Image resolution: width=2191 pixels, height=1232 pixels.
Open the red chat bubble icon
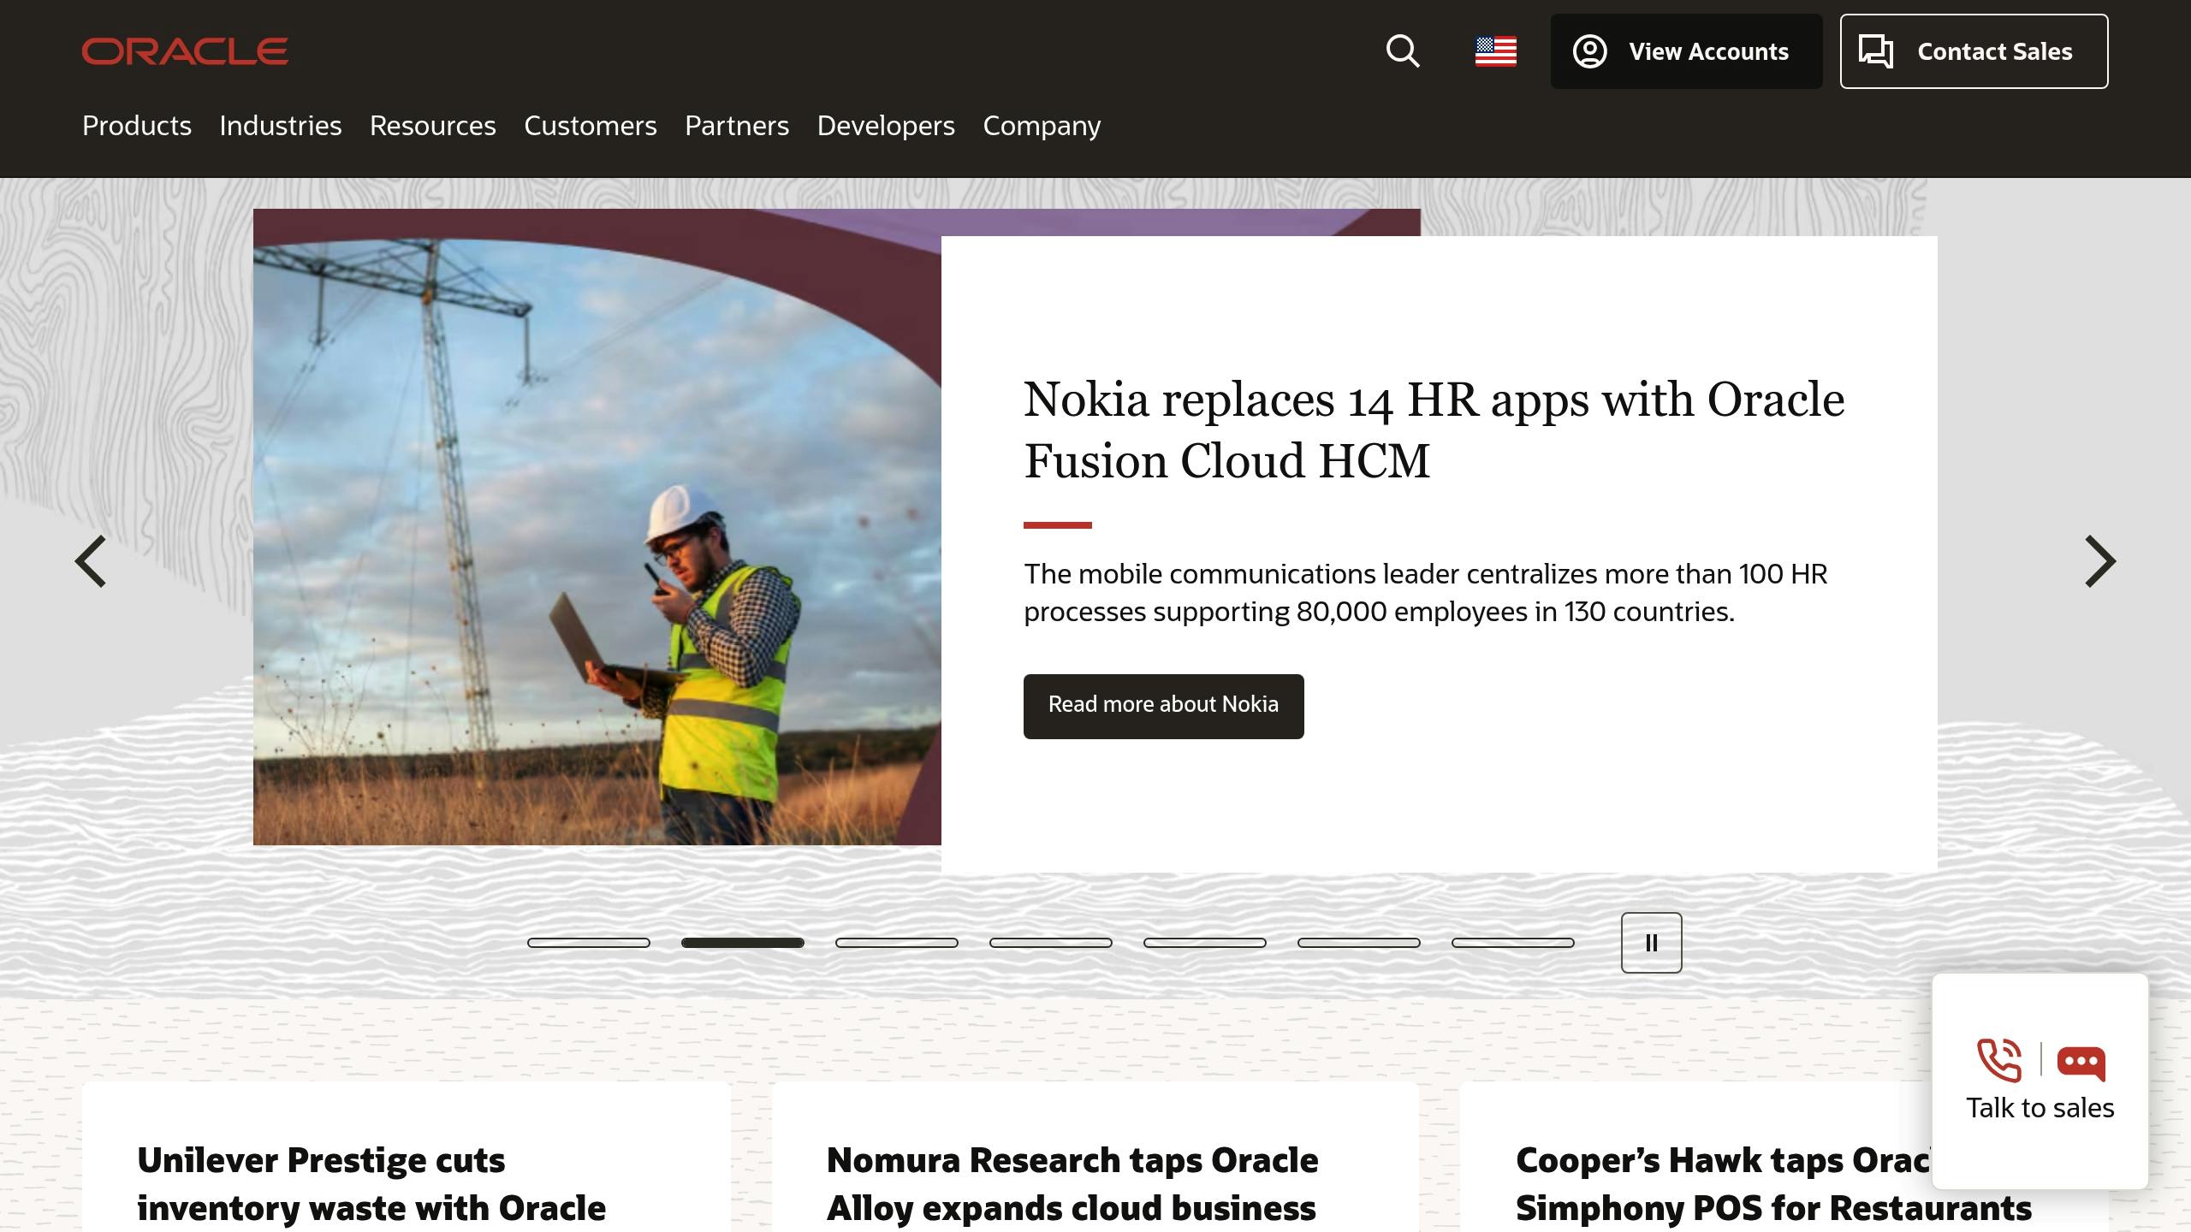(2081, 1062)
